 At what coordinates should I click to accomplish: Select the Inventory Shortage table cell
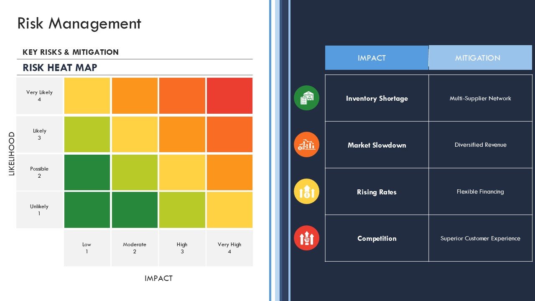[x=377, y=98]
